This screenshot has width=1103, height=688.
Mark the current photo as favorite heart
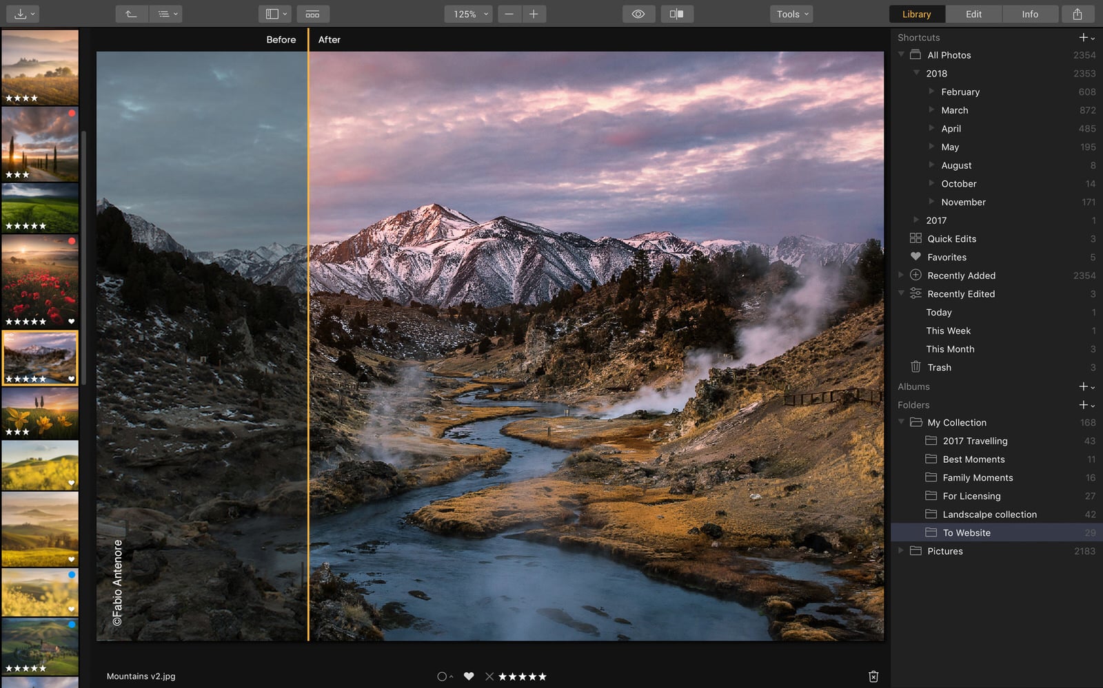click(469, 676)
